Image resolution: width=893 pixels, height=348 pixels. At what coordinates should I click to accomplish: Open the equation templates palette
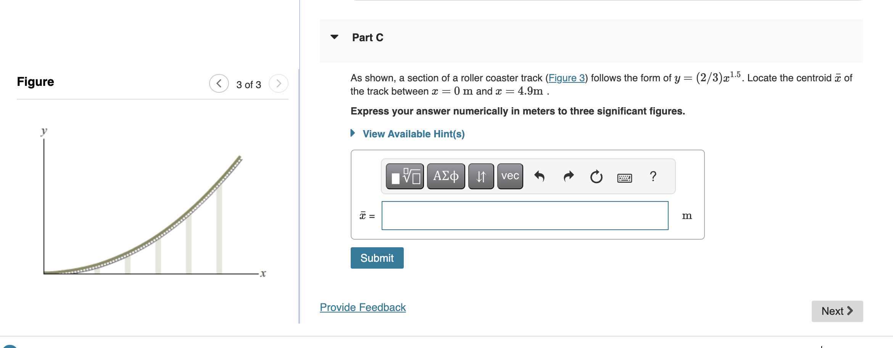coord(405,176)
